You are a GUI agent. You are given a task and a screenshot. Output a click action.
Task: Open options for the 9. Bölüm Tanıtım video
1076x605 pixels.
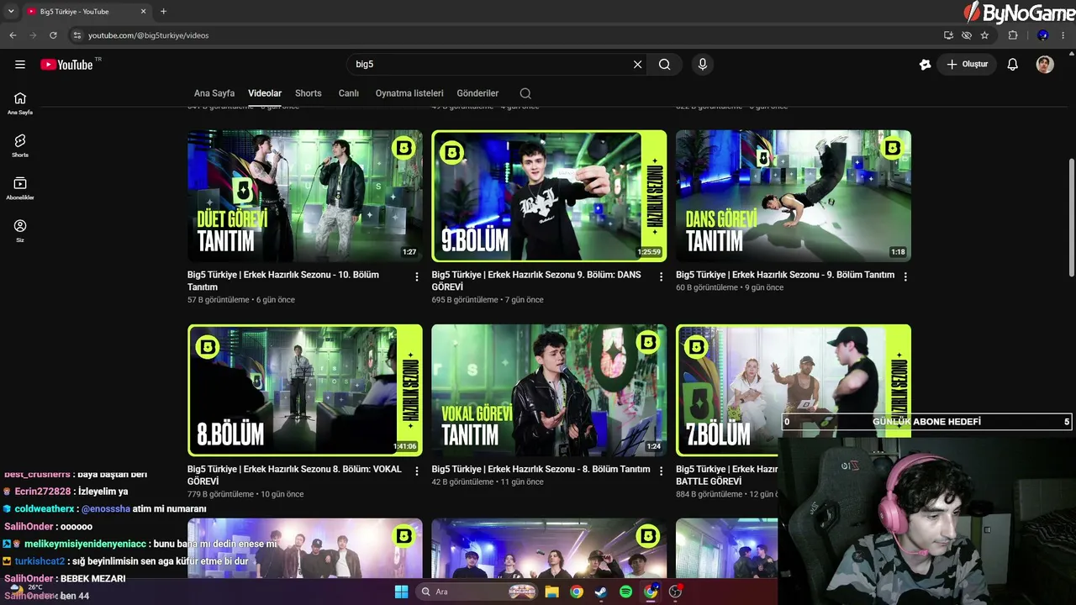point(905,276)
